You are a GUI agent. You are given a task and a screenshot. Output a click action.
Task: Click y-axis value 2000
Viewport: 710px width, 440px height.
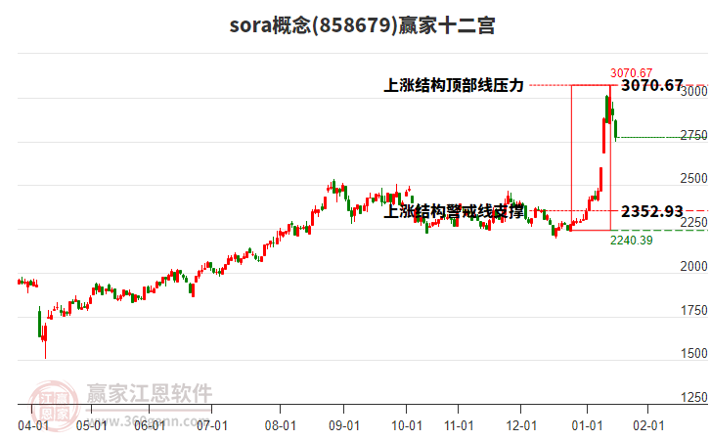pyautogui.click(x=693, y=266)
